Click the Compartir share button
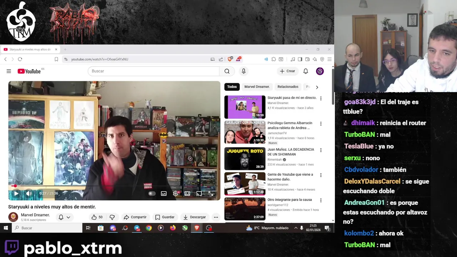The height and width of the screenshot is (257, 457). 135,217
